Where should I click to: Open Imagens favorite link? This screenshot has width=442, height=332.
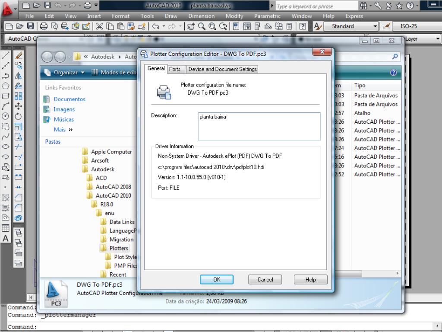coord(64,109)
